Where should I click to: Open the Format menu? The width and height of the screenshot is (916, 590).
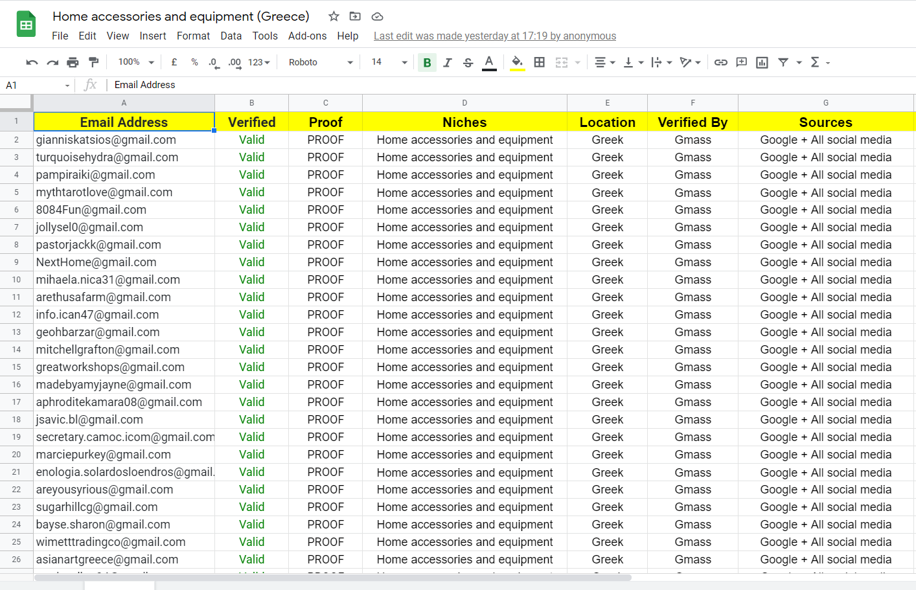[x=193, y=36]
